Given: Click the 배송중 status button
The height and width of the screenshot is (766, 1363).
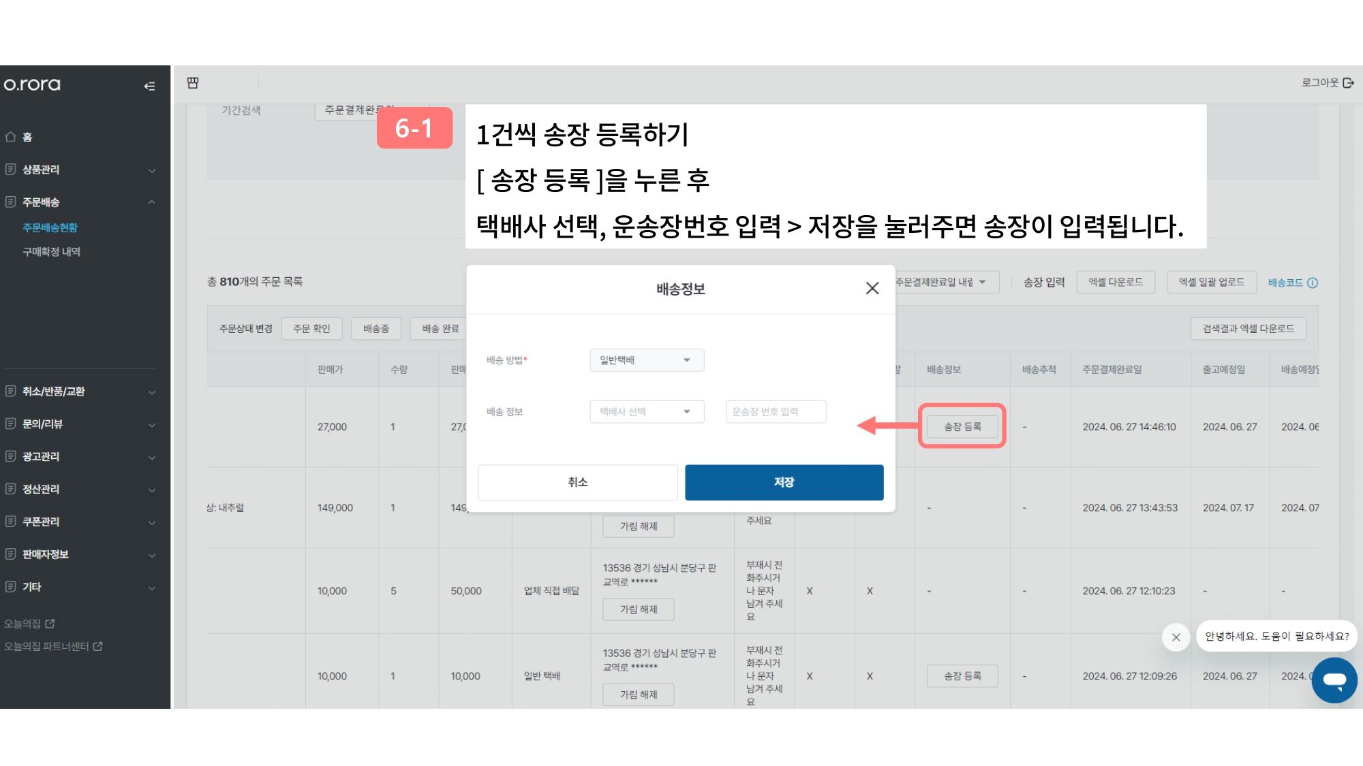Looking at the screenshot, I should tap(376, 328).
